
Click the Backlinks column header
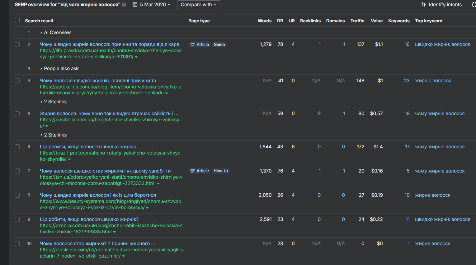pos(310,21)
